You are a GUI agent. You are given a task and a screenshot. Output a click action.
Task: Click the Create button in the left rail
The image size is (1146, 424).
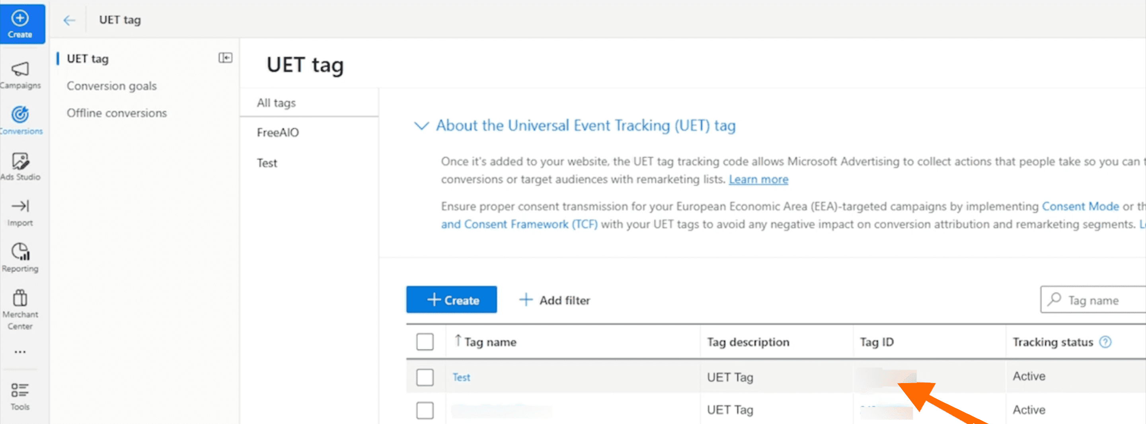tap(22, 24)
